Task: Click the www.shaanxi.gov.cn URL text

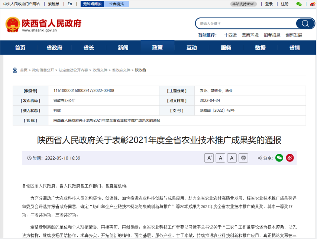Action: point(39,31)
